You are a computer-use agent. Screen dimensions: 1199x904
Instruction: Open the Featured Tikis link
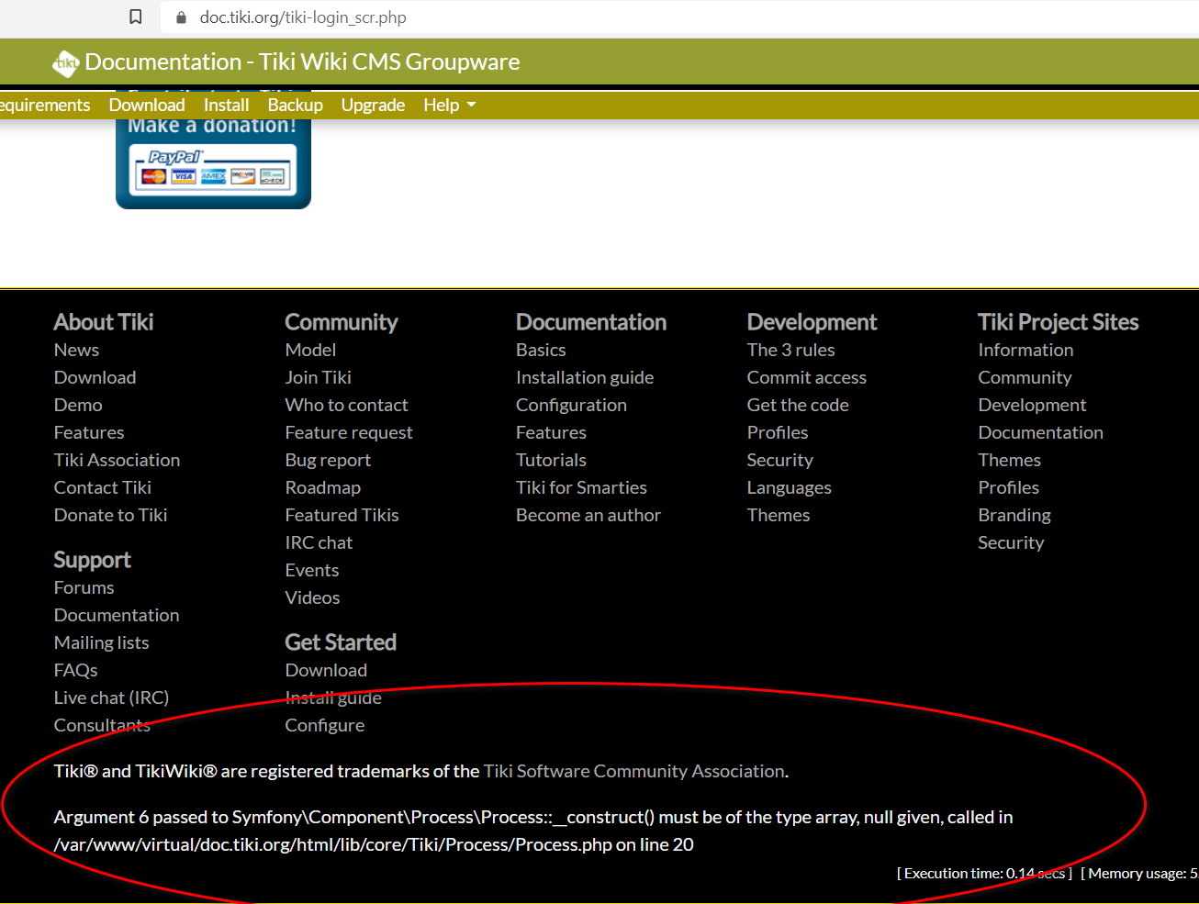[x=342, y=515]
